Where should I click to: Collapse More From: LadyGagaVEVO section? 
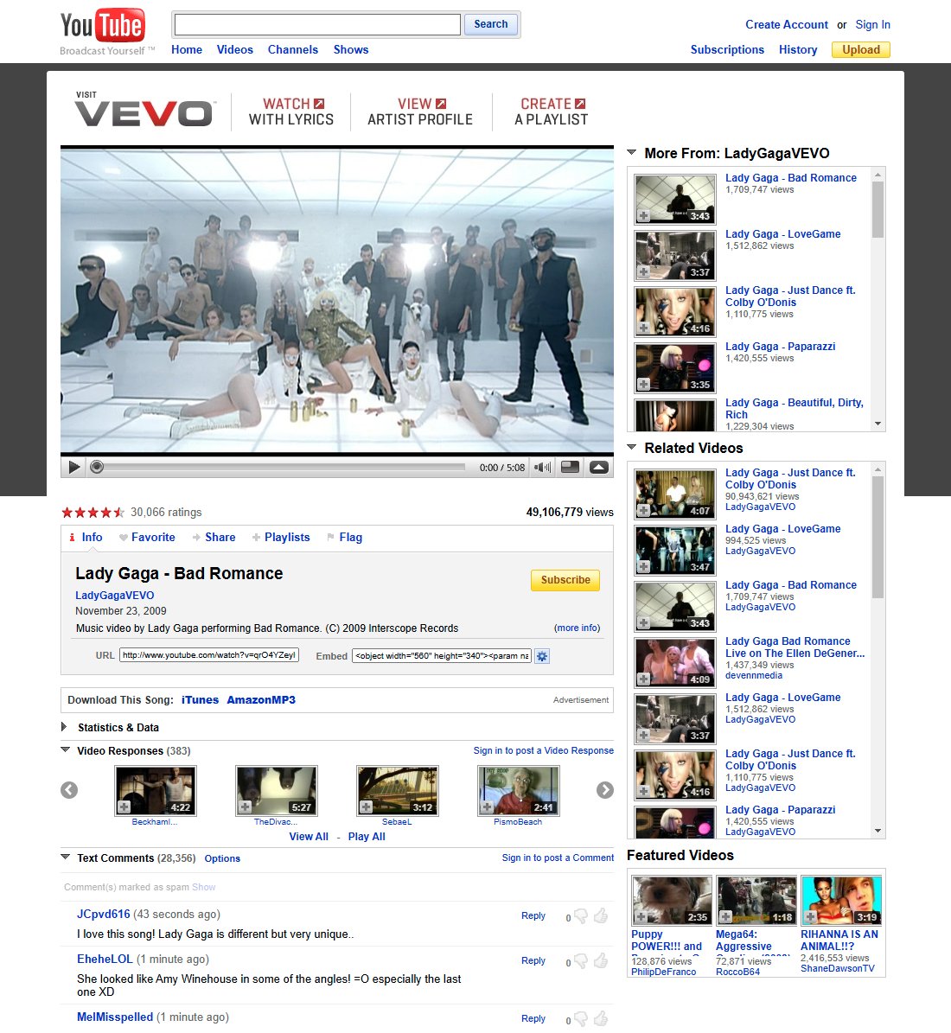(x=631, y=152)
